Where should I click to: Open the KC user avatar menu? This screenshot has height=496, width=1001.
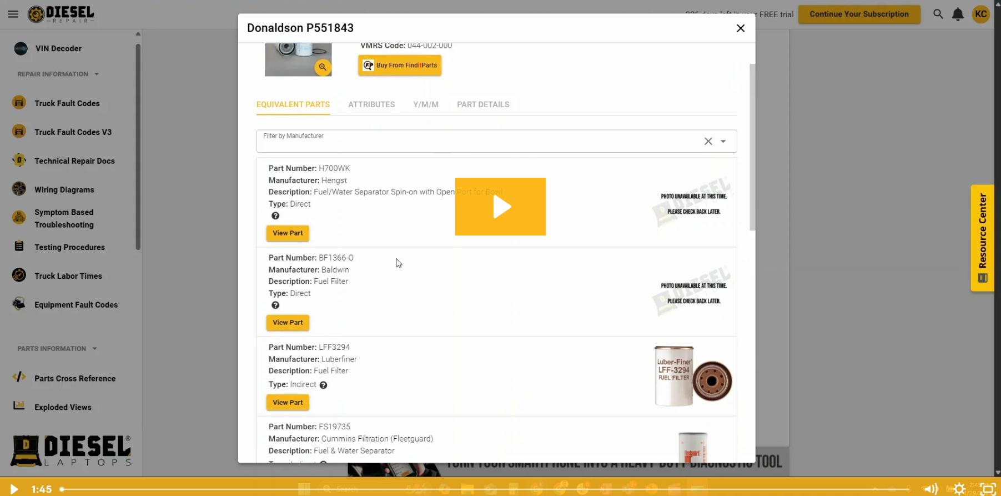(981, 14)
